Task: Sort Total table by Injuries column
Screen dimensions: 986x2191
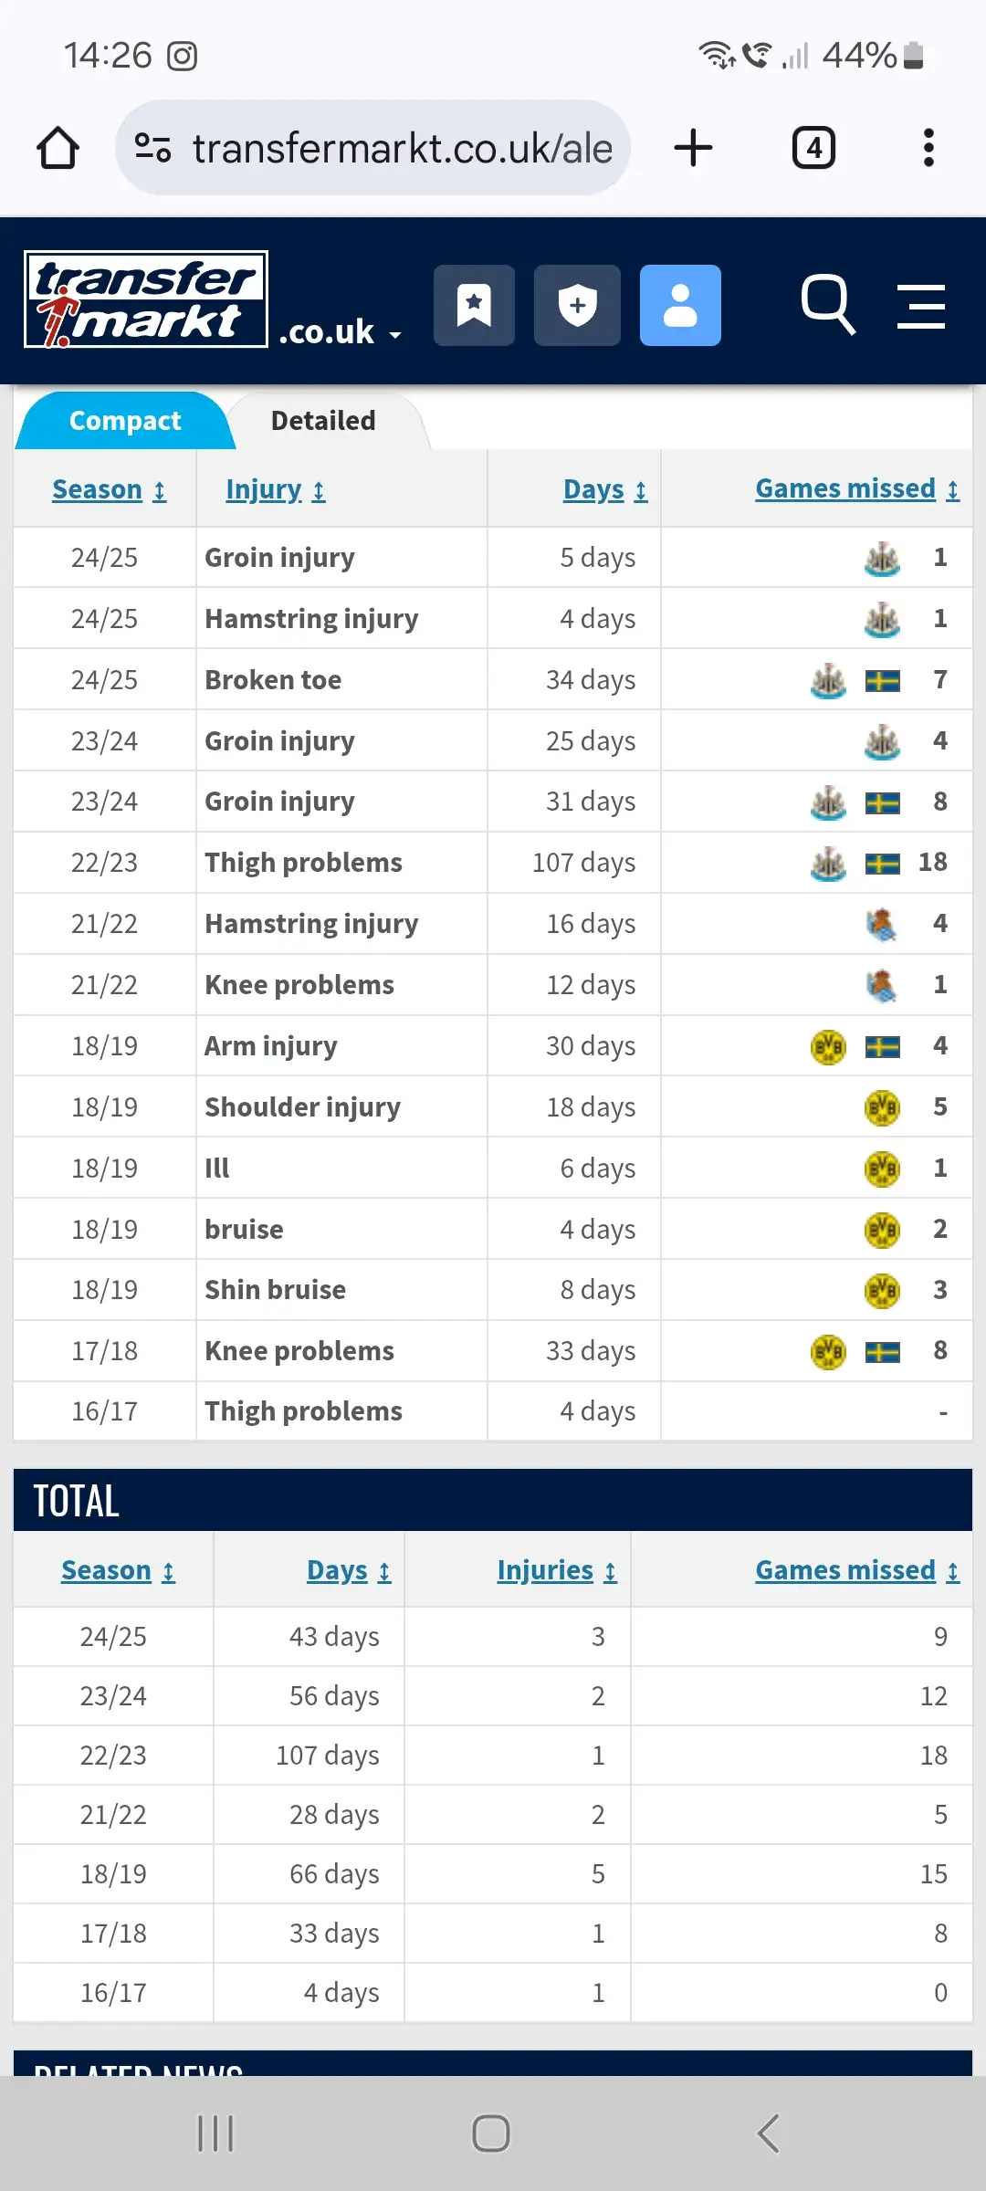Action: pyautogui.click(x=556, y=1570)
